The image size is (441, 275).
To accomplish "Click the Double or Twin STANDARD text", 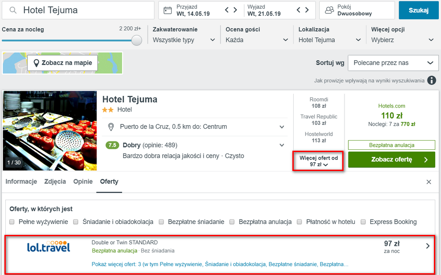I will (x=125, y=242).
